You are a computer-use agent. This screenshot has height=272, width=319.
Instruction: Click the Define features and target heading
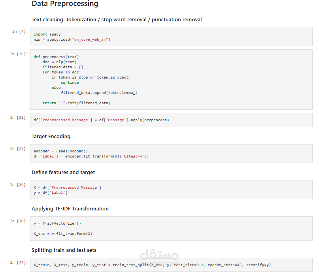[63, 172]
